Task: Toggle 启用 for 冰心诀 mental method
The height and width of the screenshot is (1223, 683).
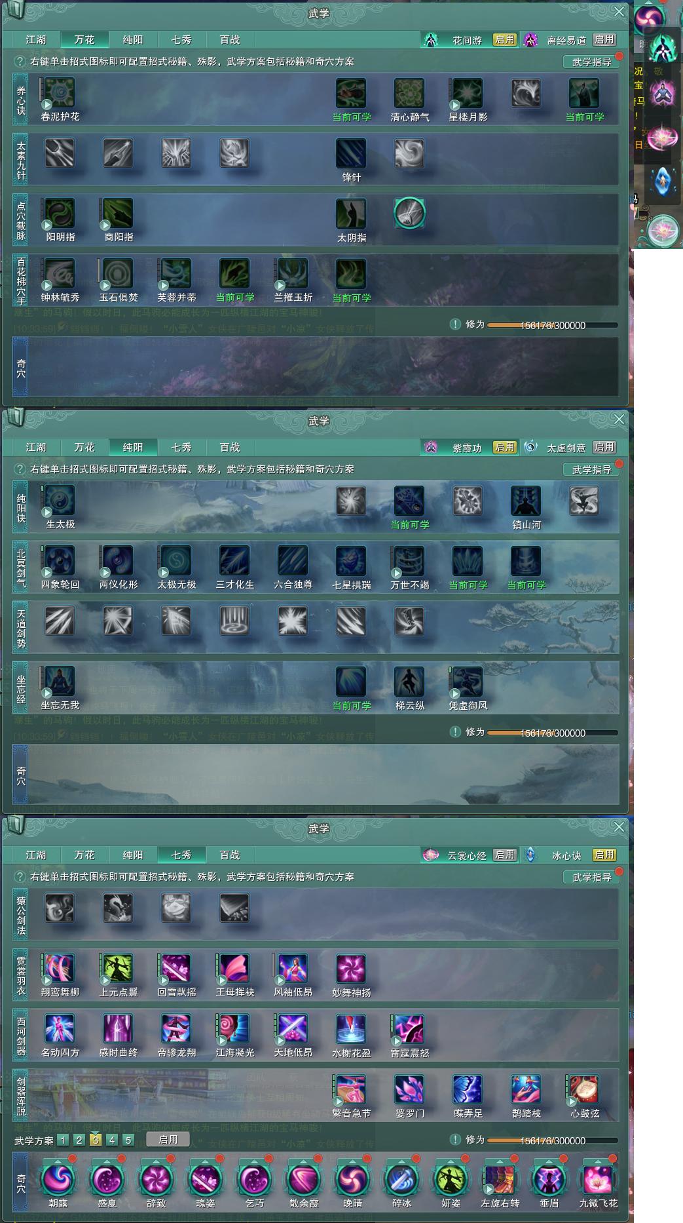Action: (x=604, y=855)
